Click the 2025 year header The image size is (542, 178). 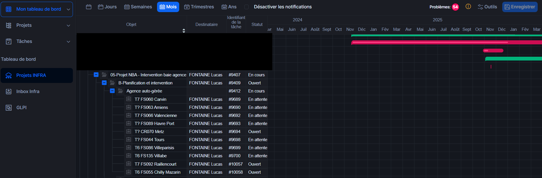click(x=437, y=20)
